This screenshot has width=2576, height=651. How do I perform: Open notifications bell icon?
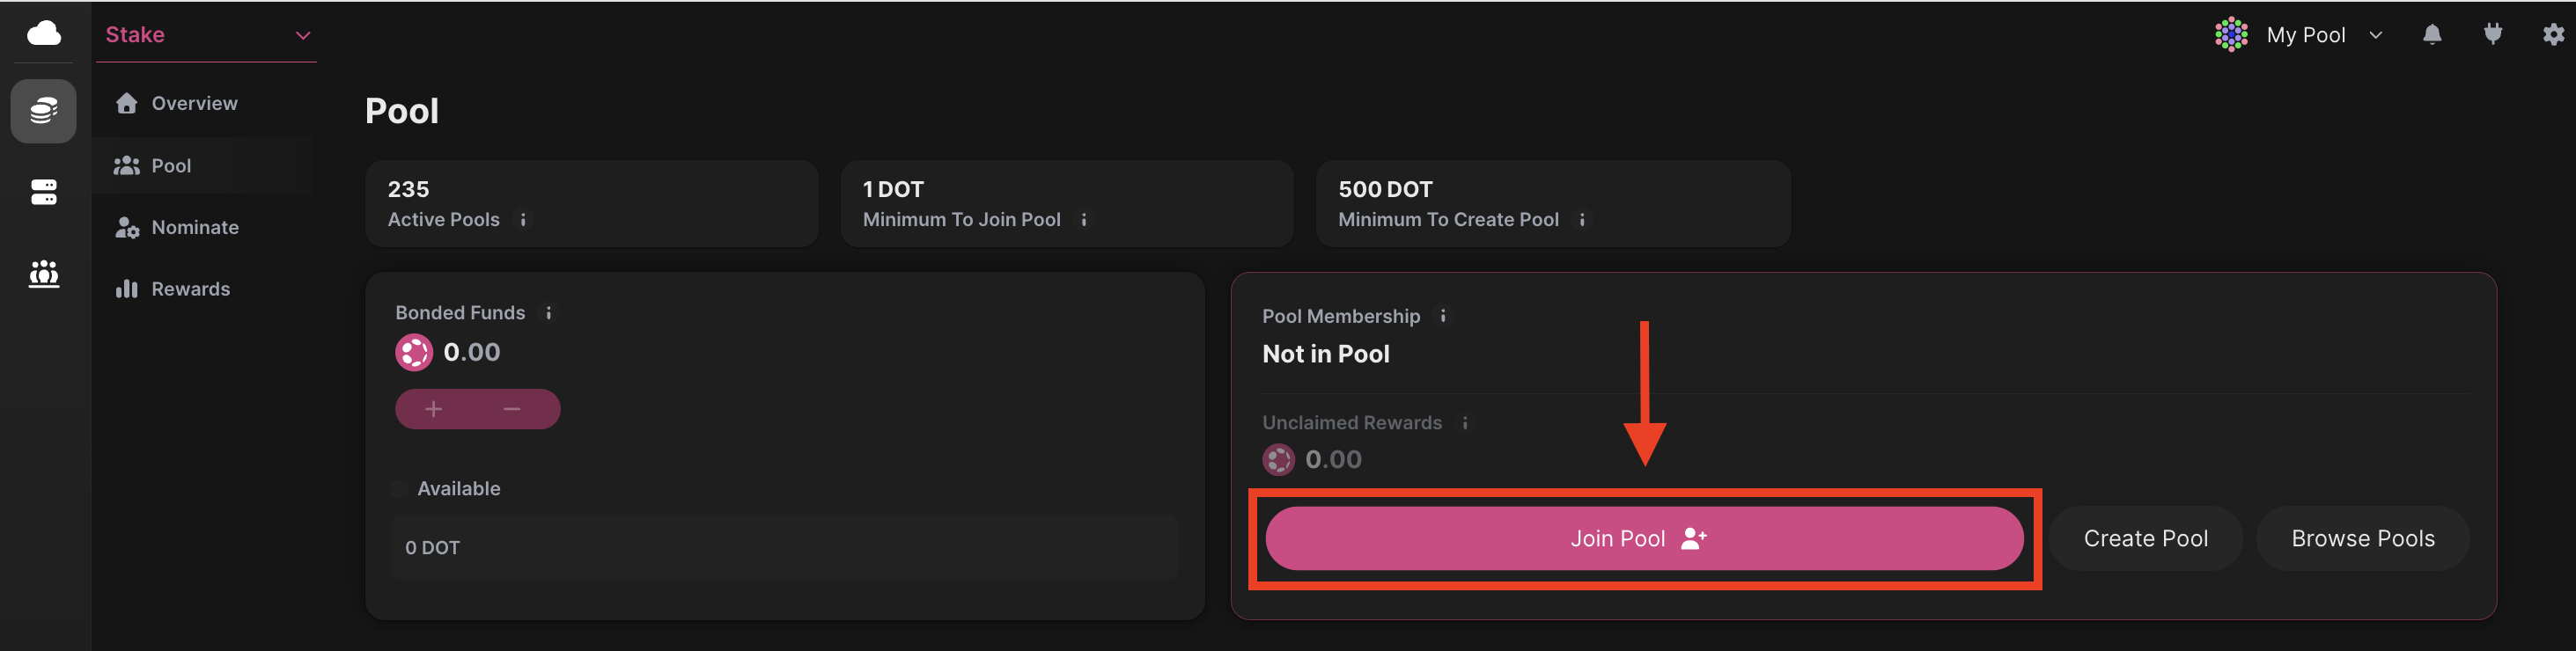(2432, 35)
